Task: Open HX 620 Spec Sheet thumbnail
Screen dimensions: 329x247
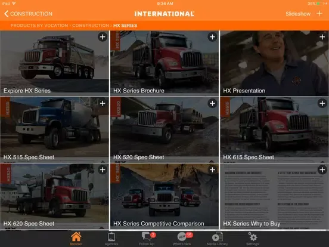Action: pos(55,196)
